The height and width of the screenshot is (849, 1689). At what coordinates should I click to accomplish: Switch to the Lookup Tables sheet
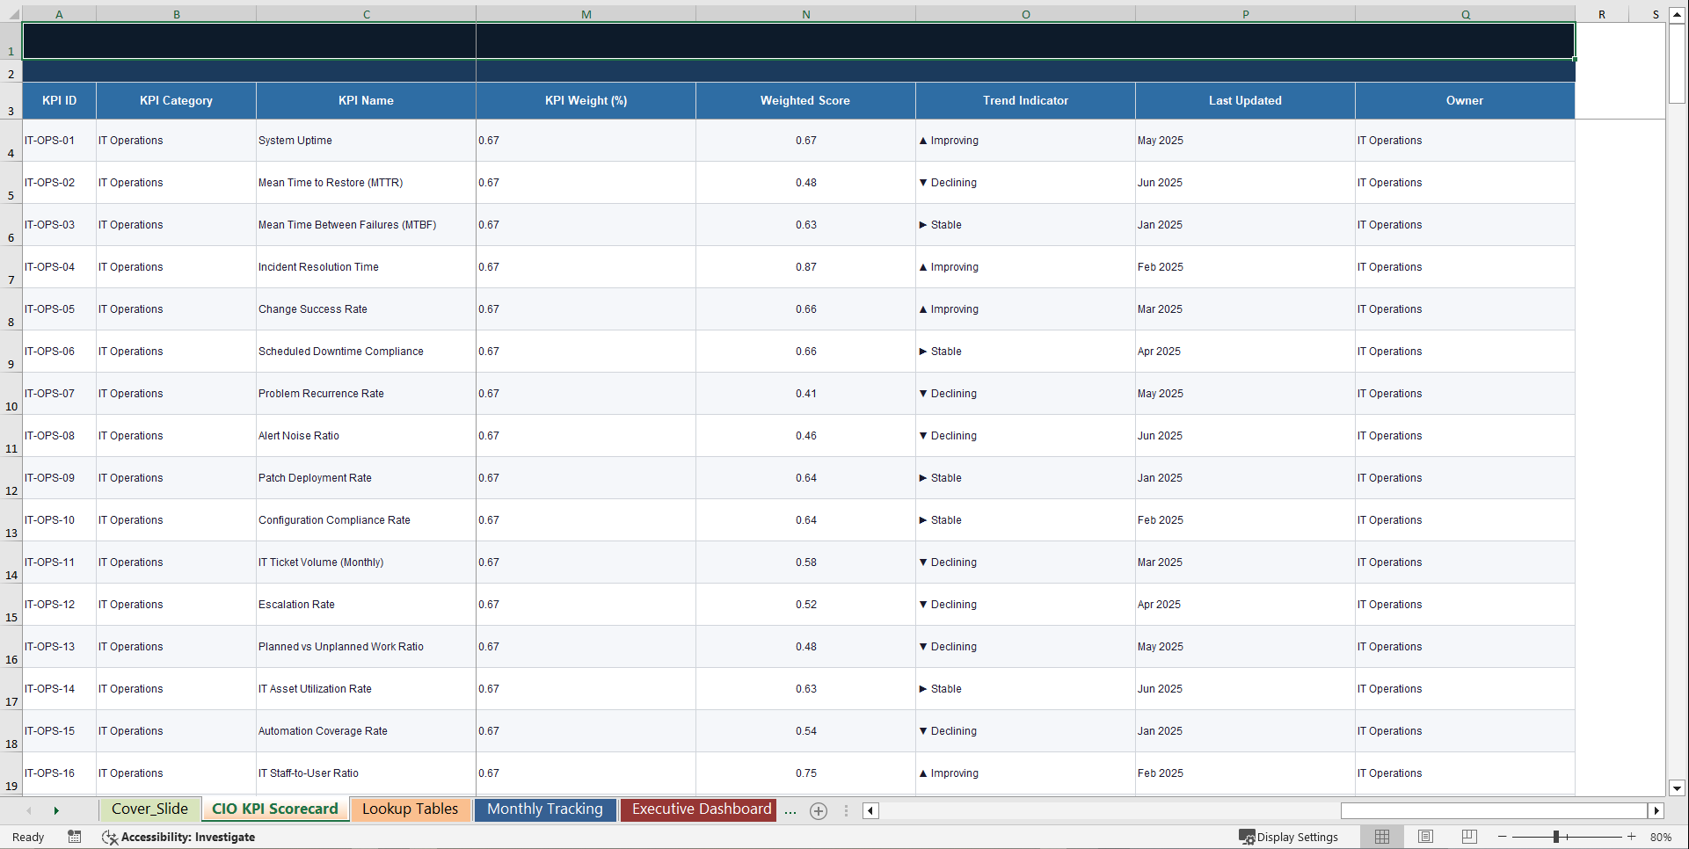(x=410, y=809)
